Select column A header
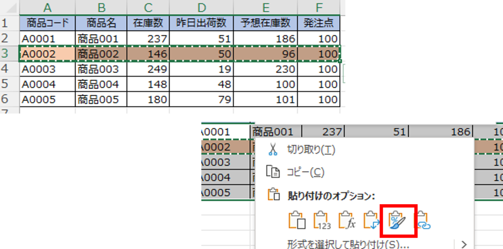This screenshot has width=503, height=249. (x=47, y=8)
